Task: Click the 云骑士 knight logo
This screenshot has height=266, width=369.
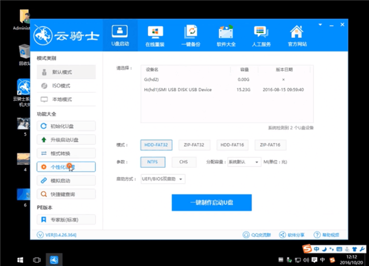Action: tap(43, 36)
